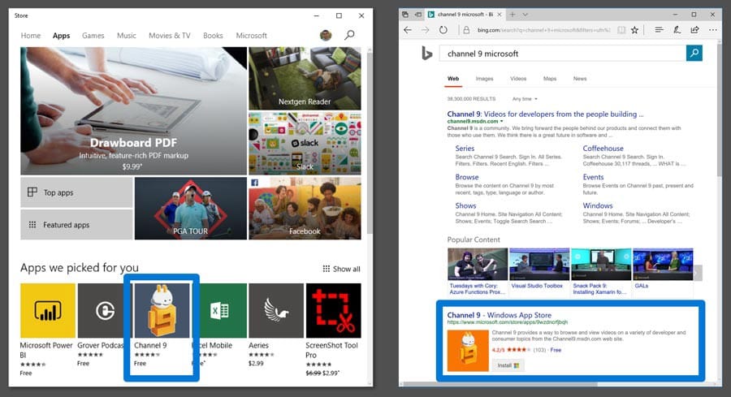
Task: Open Nextgen Reader featured tile
Action: tap(305, 78)
